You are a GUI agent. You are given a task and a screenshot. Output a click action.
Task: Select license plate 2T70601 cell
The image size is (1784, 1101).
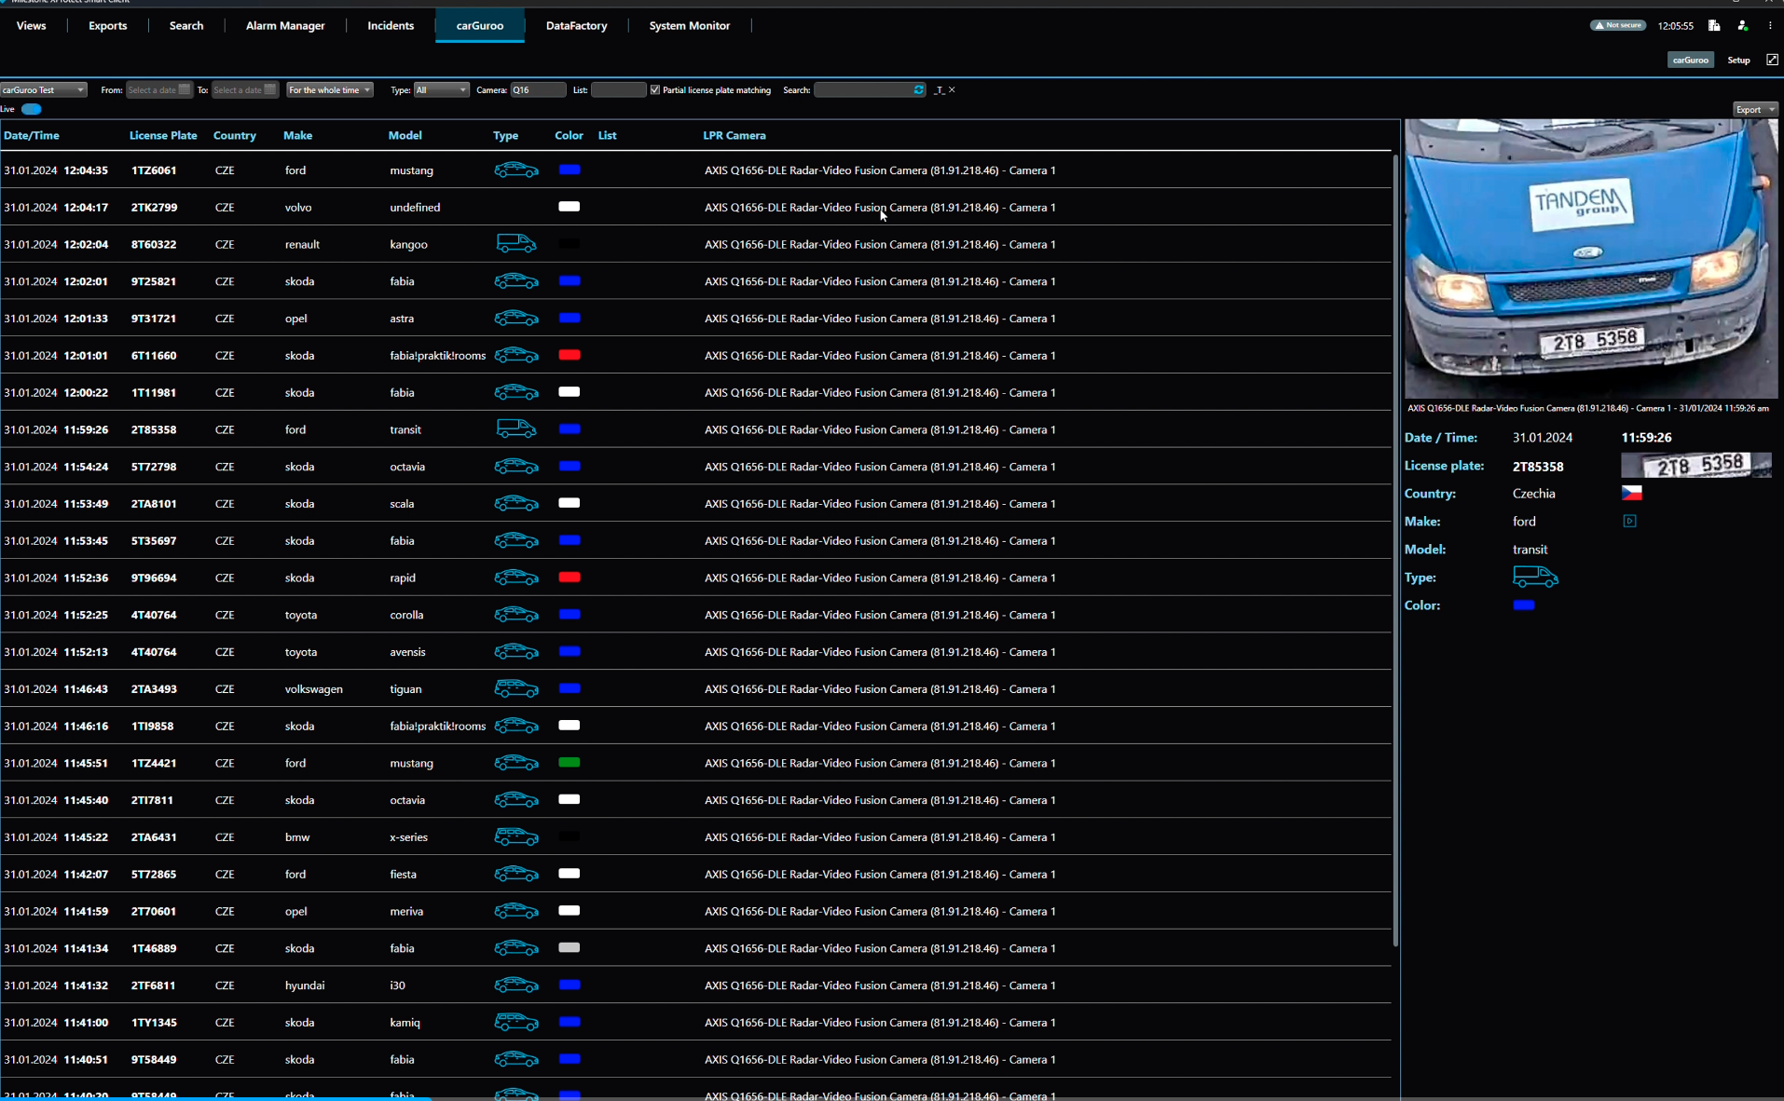pos(154,911)
